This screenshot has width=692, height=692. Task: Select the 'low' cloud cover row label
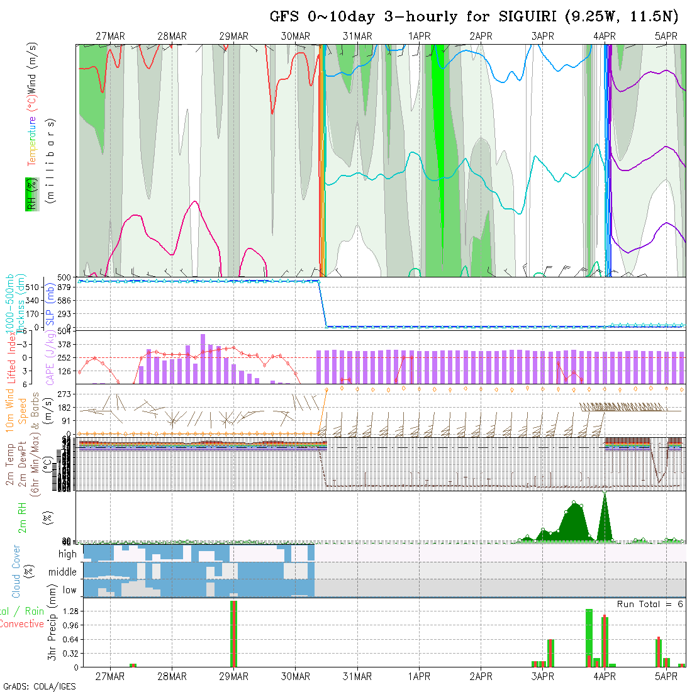point(69,590)
